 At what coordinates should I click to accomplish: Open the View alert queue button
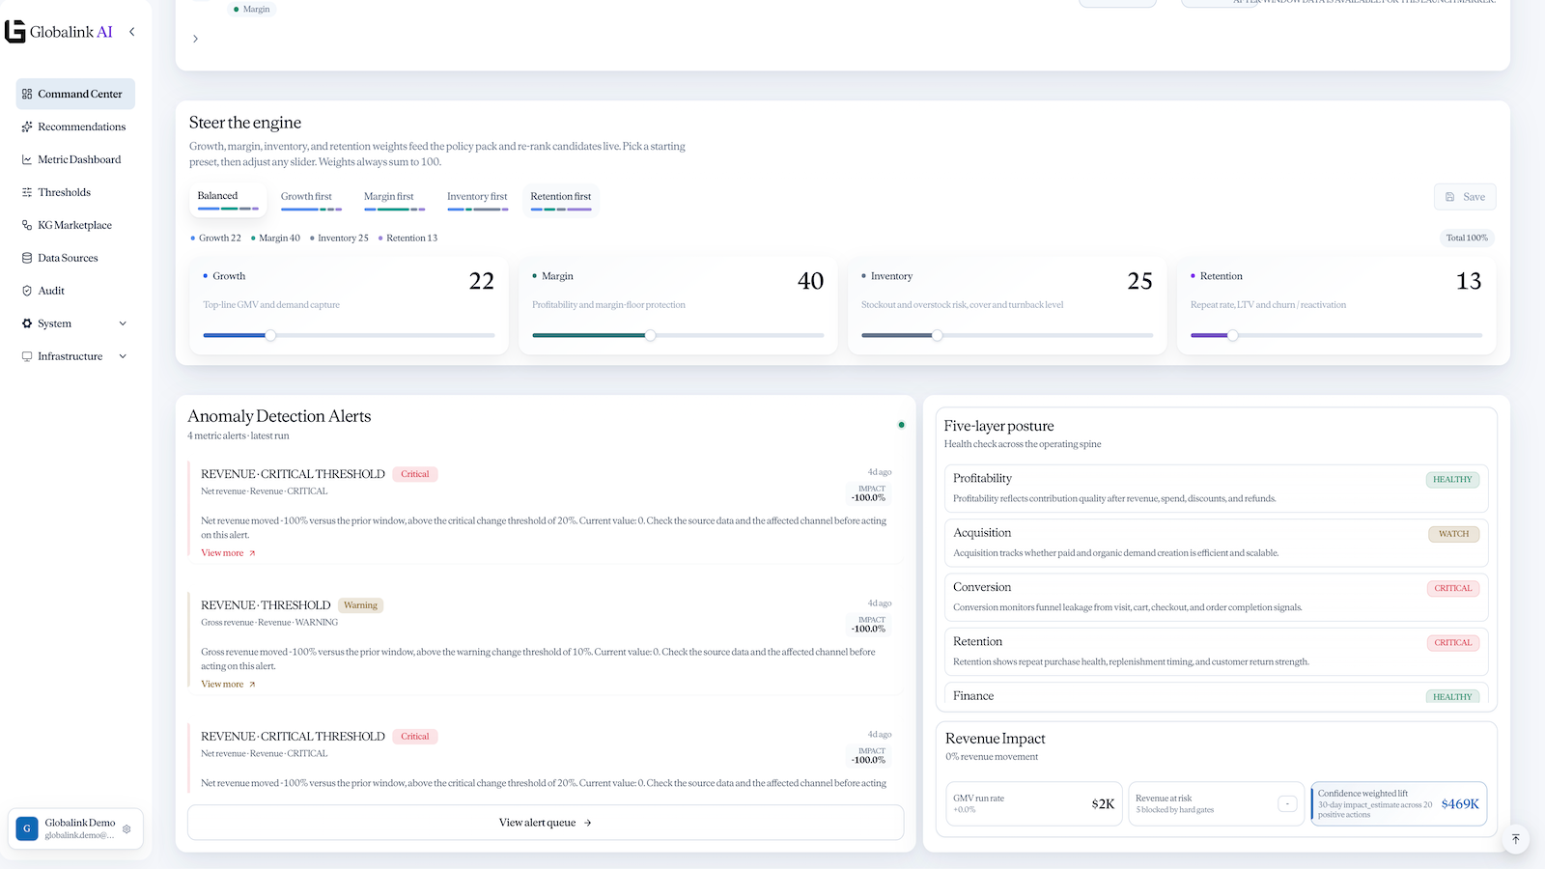pos(546,823)
